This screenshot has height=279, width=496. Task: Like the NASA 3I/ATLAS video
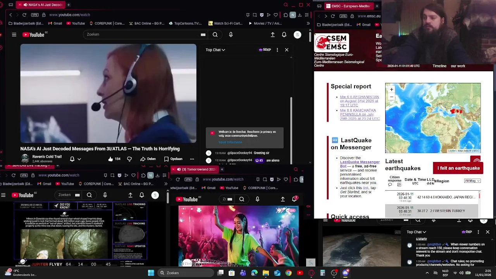pyautogui.click(x=114, y=159)
